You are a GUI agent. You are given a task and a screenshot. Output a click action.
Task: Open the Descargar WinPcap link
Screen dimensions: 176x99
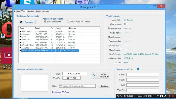[61, 92]
